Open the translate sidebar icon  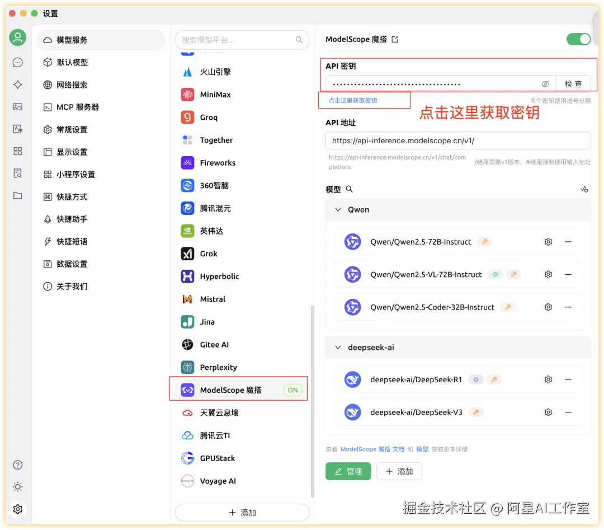tap(18, 129)
